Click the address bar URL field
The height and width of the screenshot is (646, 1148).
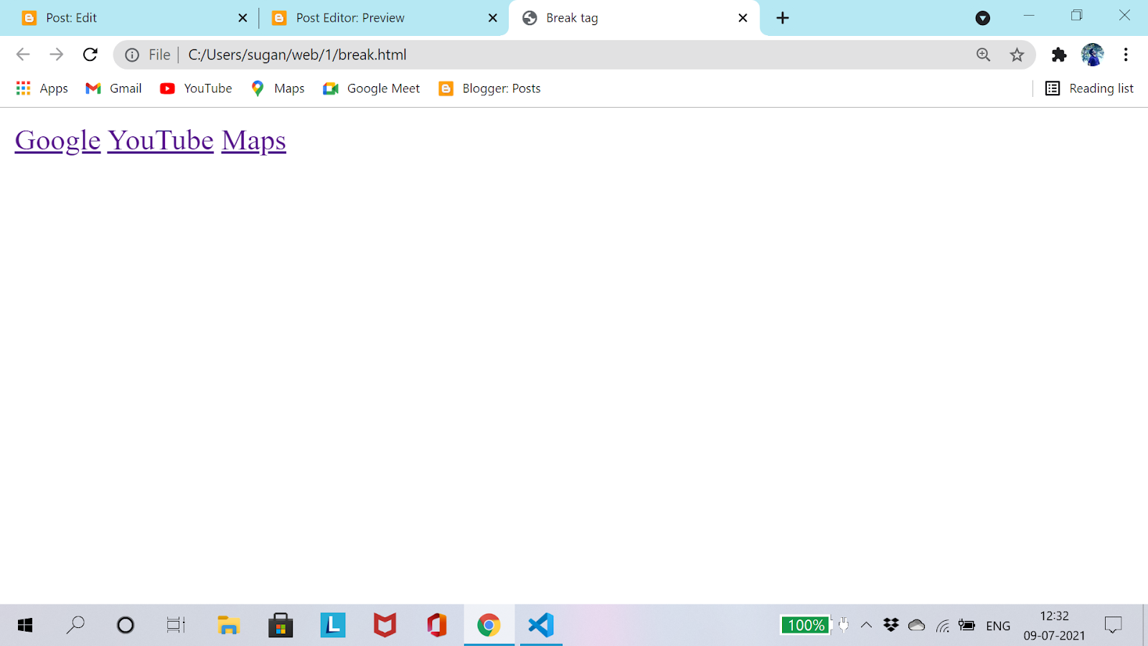[574, 55]
